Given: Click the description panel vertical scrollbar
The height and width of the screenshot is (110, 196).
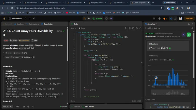Looking at the screenshot, I should (x=67, y=45).
